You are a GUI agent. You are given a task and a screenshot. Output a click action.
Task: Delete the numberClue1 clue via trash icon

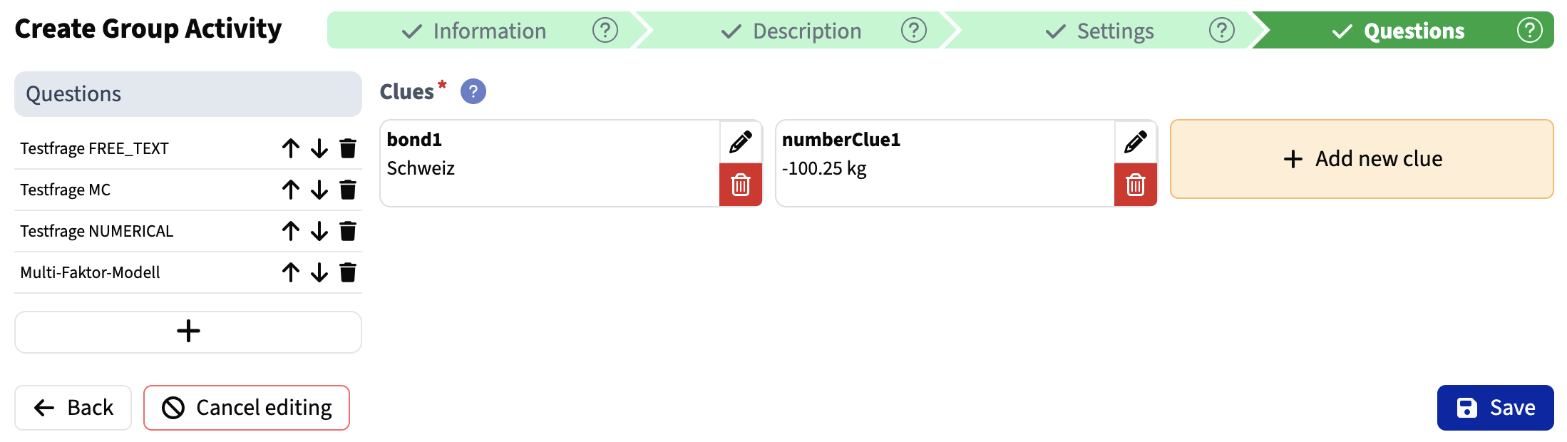coord(1135,185)
